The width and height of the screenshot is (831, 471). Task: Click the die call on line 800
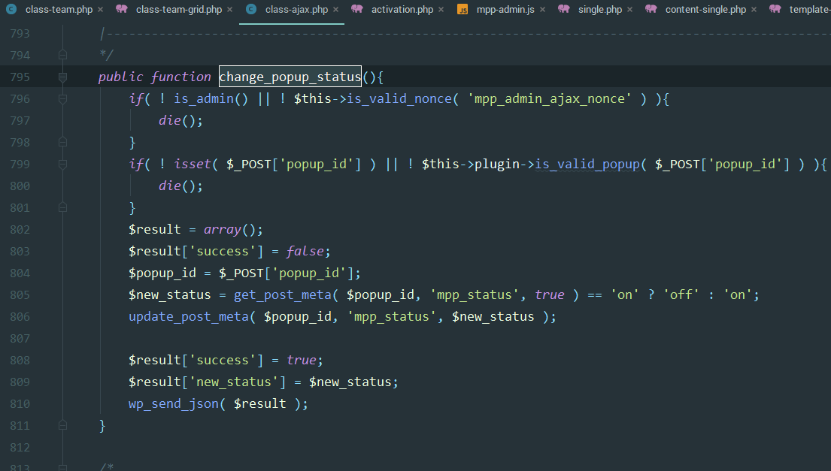click(170, 186)
